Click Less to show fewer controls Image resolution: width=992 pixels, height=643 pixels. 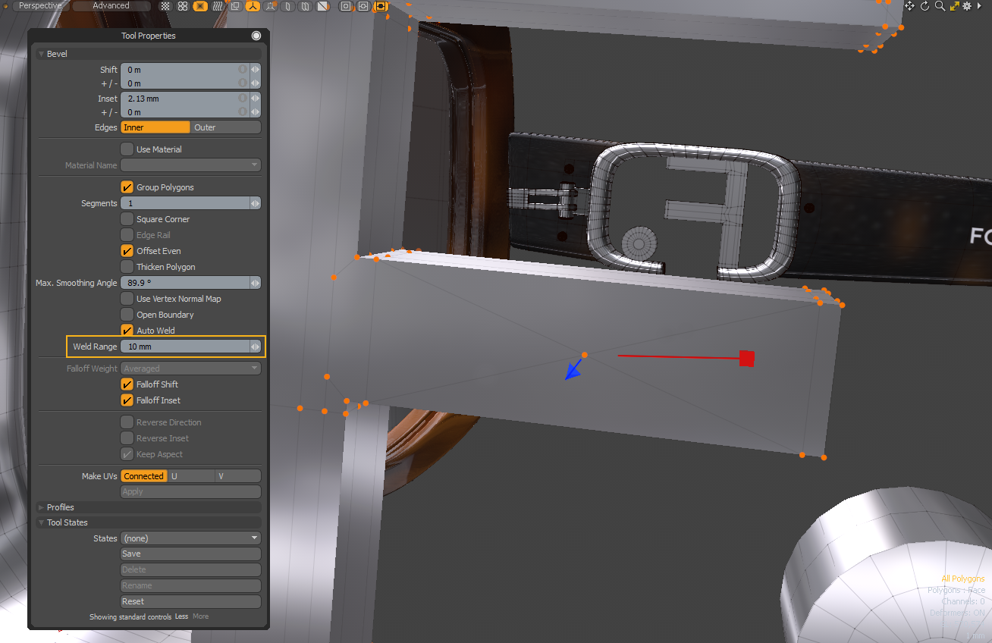click(x=181, y=616)
